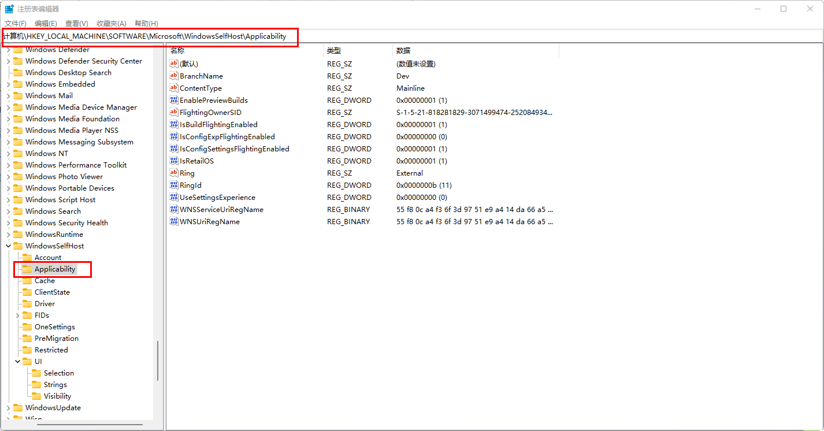This screenshot has width=824, height=431.
Task: Collapse the WindowsSelfHost tree node
Action: click(8, 246)
